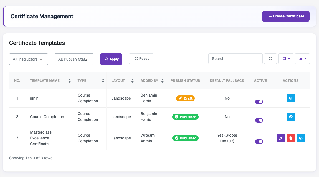Click the Certificate Management title
The height and width of the screenshot is (177, 319).
tap(42, 16)
